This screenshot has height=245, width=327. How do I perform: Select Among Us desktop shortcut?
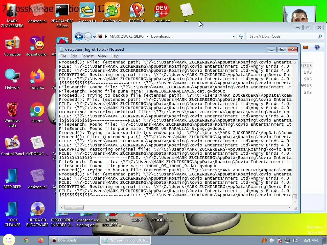[87, 12]
